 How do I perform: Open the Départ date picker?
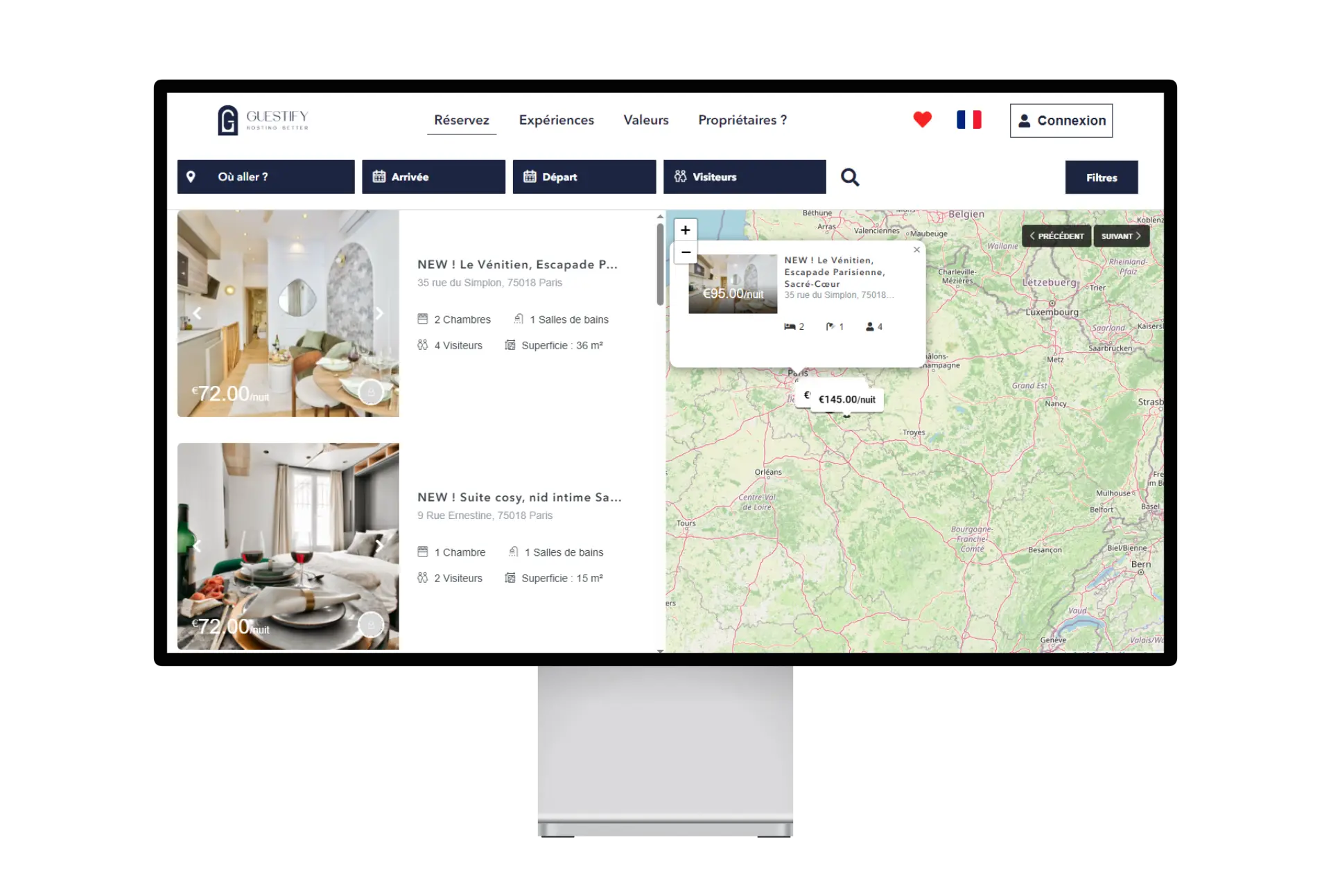584,177
